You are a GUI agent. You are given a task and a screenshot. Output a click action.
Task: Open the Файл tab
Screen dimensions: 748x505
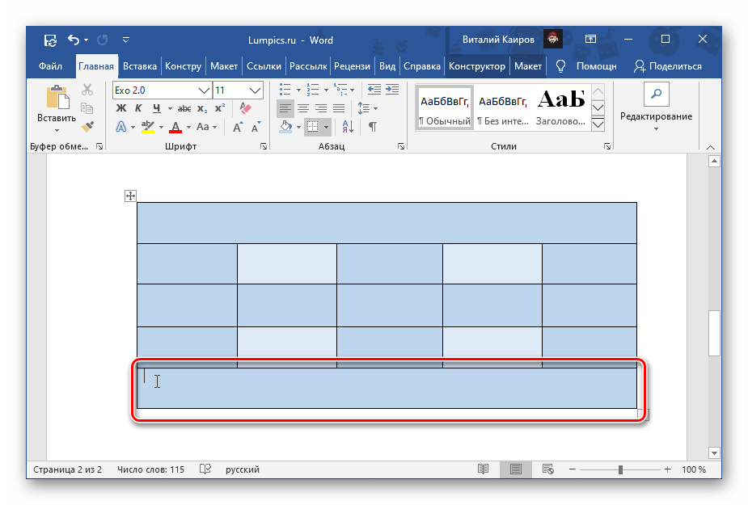click(x=51, y=66)
